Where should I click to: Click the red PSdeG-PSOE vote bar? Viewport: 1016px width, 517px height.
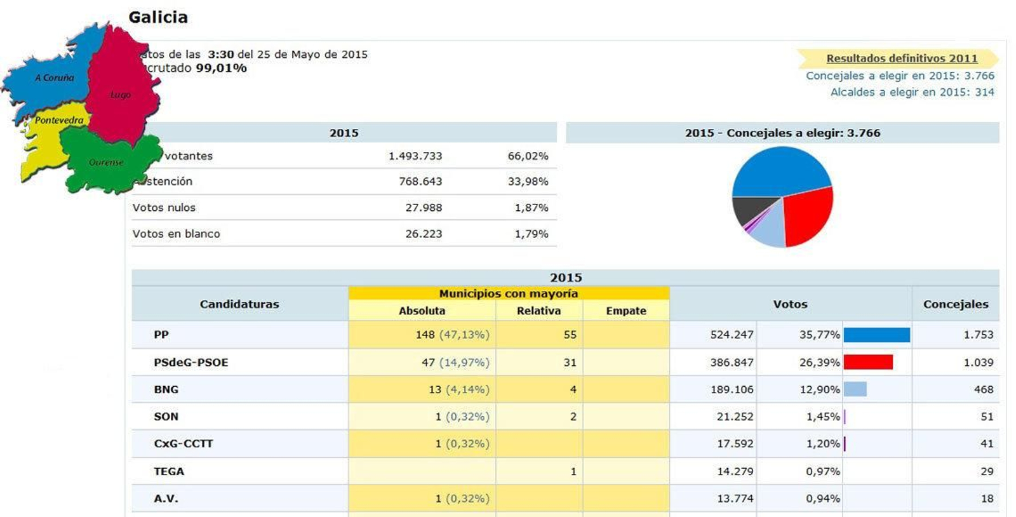point(867,363)
